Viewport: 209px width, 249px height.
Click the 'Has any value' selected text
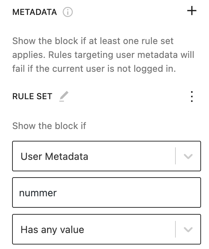tap(53, 230)
